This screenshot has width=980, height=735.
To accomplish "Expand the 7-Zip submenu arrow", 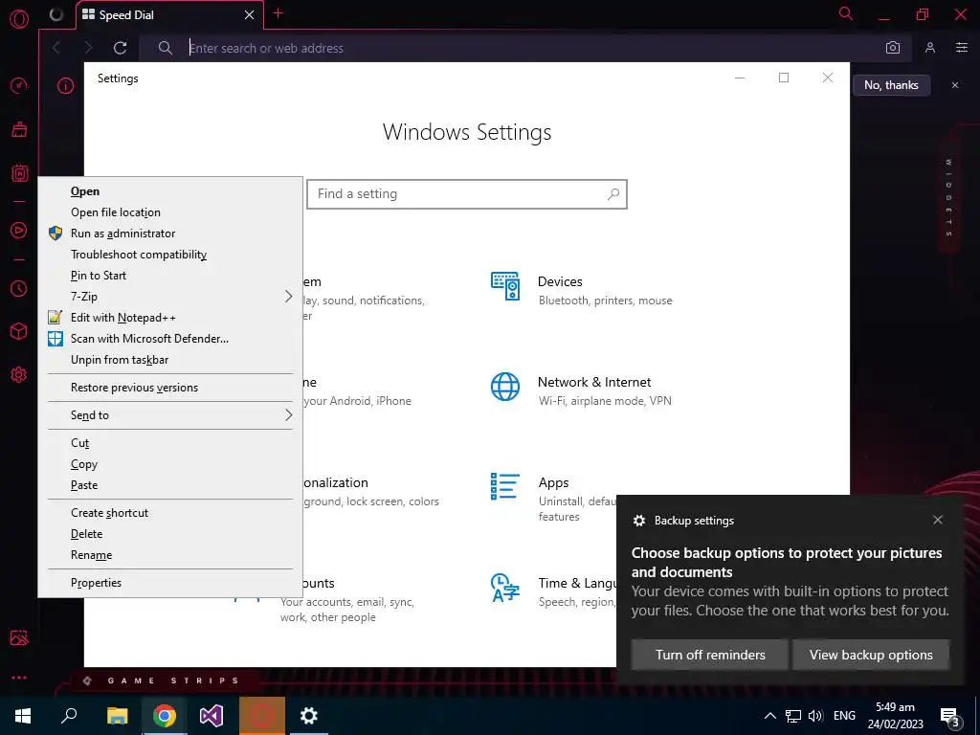I will click(x=288, y=297).
